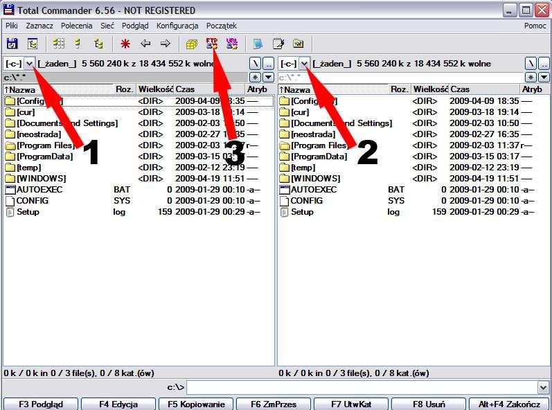Open the Początek menu

pyautogui.click(x=222, y=26)
